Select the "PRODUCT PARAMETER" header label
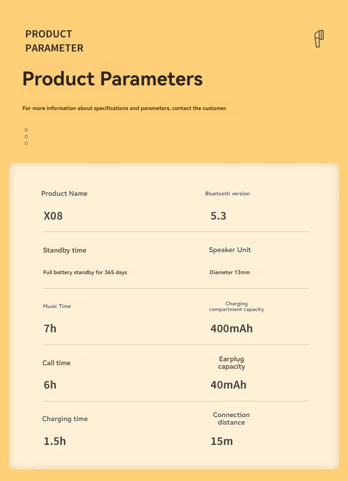Viewport: 348px width, 481px height. click(54, 41)
